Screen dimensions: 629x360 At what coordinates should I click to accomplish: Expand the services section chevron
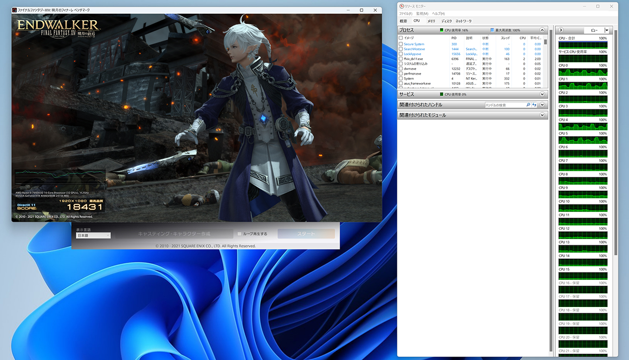542,94
